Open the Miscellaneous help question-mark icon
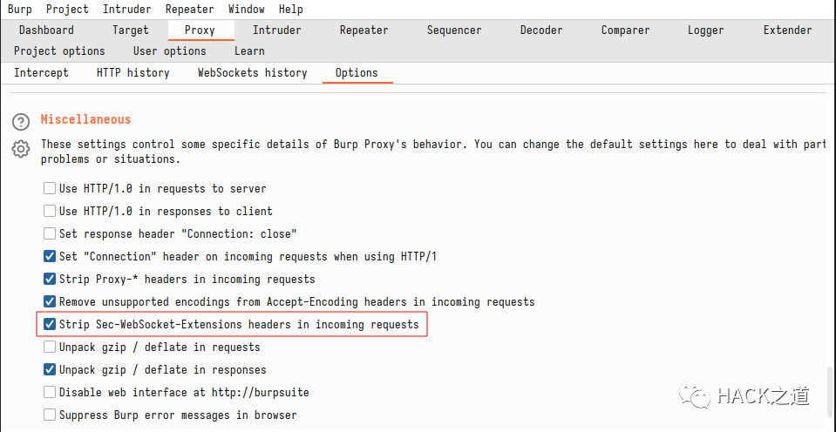 coord(20,122)
